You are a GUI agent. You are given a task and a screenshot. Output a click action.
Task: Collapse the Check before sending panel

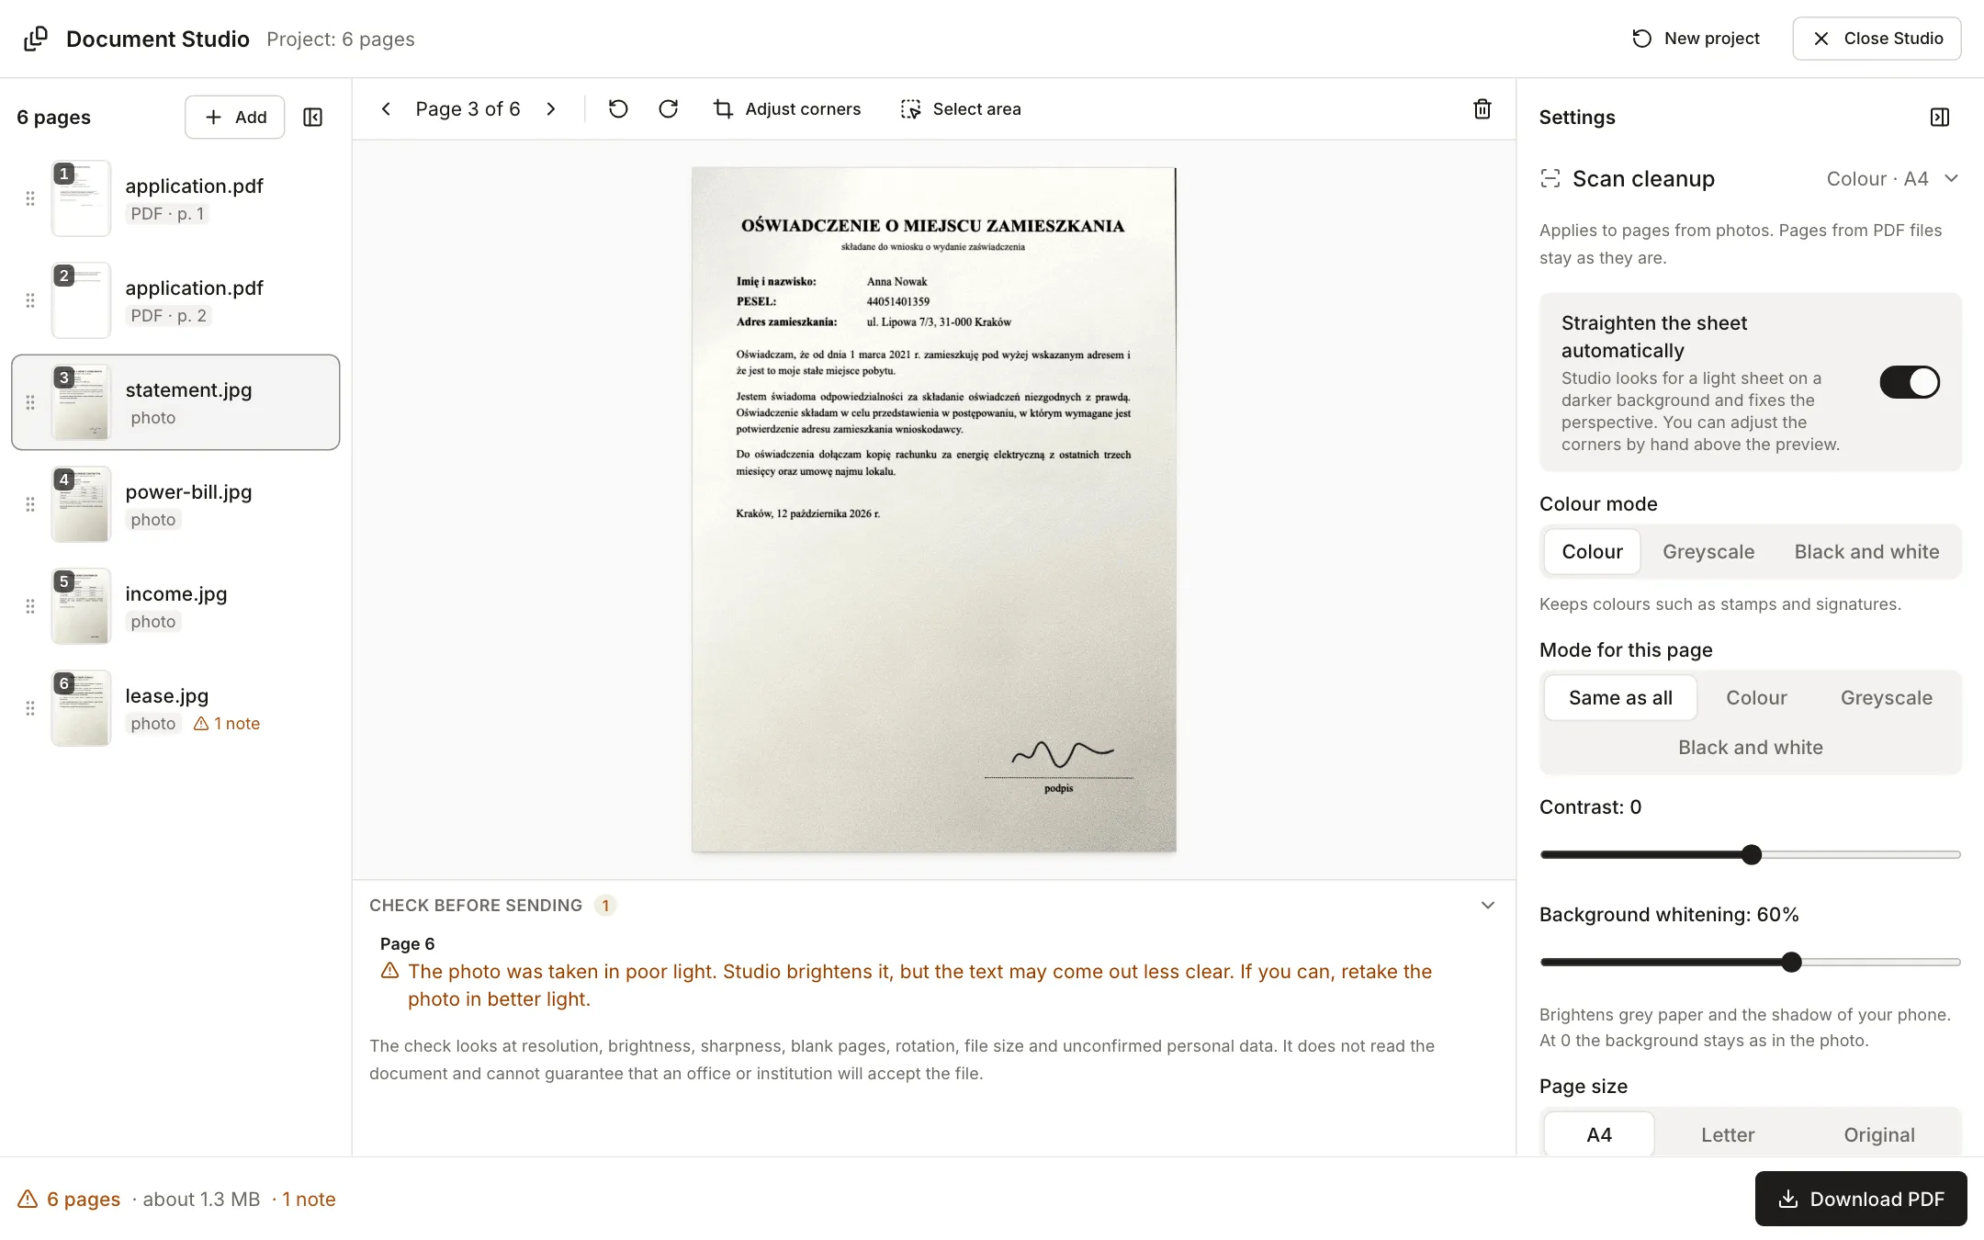click(x=1488, y=906)
